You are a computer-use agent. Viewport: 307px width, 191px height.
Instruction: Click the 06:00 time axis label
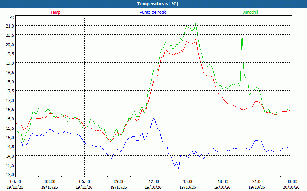84,182
